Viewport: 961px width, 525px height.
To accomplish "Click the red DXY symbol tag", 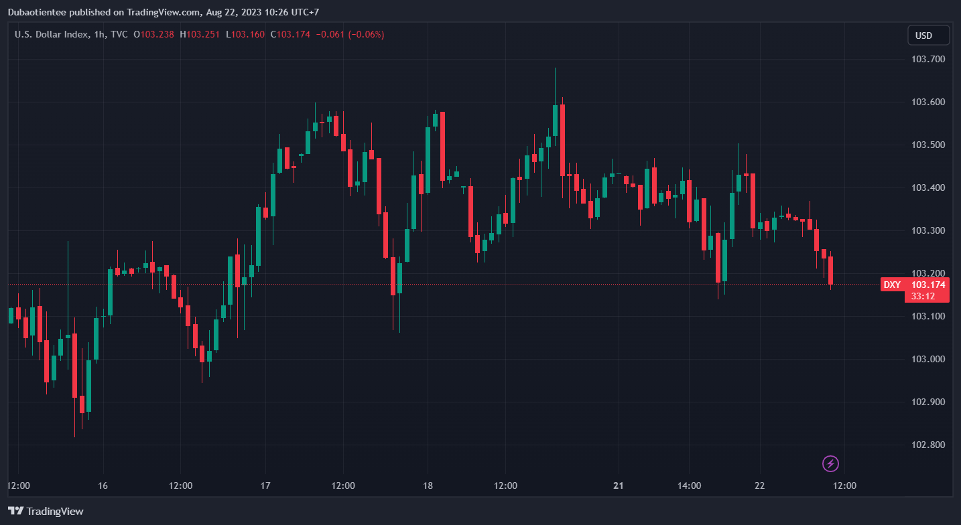I will pos(891,285).
